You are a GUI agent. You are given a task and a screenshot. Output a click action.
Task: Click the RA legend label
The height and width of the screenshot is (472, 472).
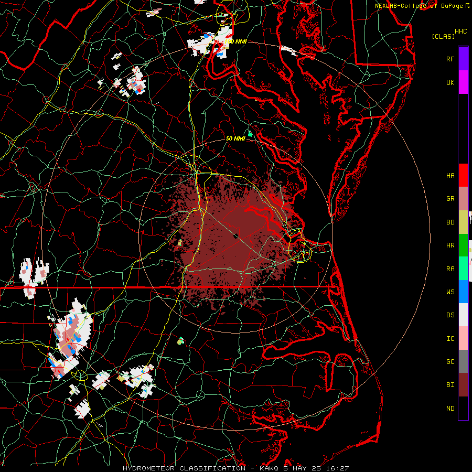pyautogui.click(x=450, y=269)
